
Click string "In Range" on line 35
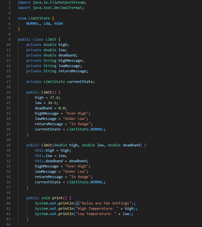click(x=80, y=177)
